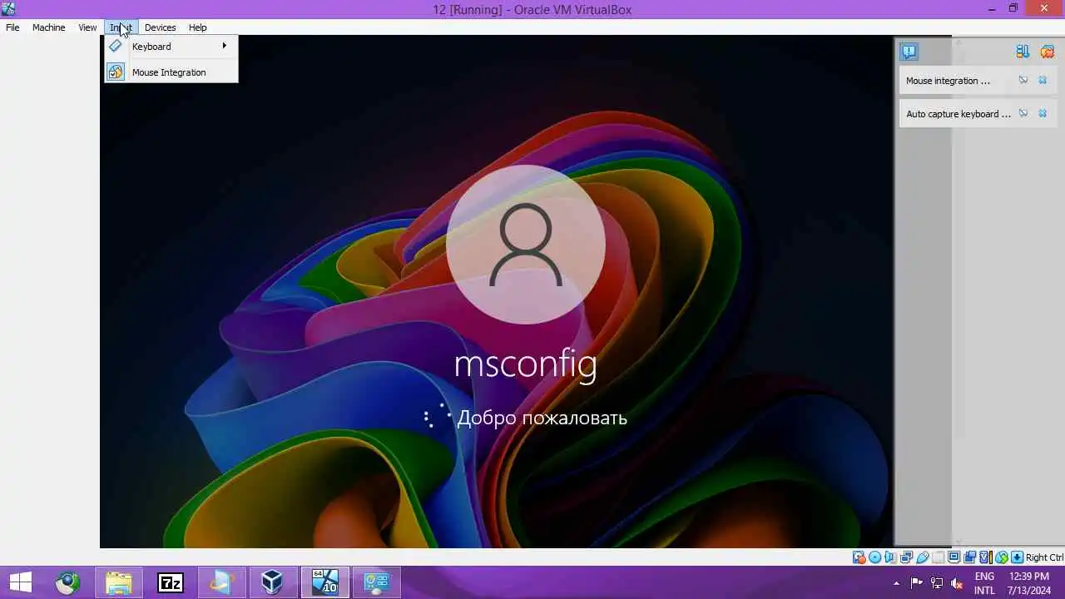Screen dimensions: 1065x599
Task: Click the Mouse Integration menu icon
Action: pyautogui.click(x=116, y=72)
